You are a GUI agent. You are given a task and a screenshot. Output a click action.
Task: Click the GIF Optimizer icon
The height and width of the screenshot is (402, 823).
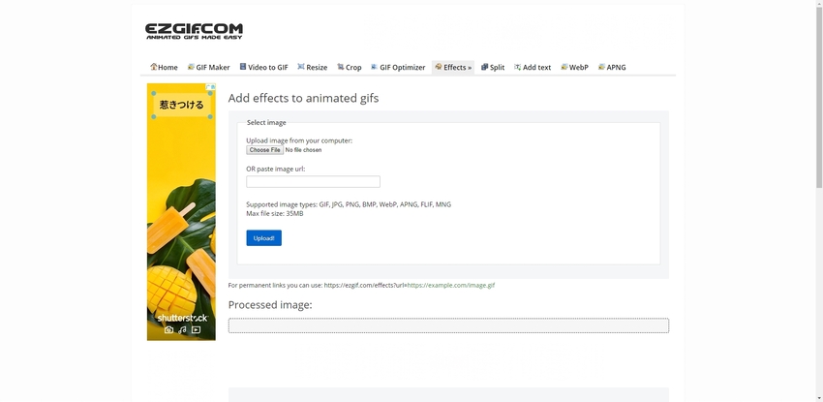click(x=375, y=67)
